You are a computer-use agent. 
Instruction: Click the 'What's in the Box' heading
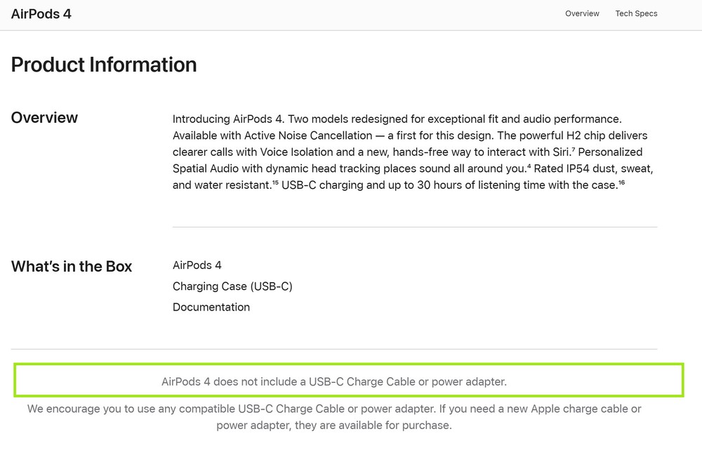click(72, 266)
